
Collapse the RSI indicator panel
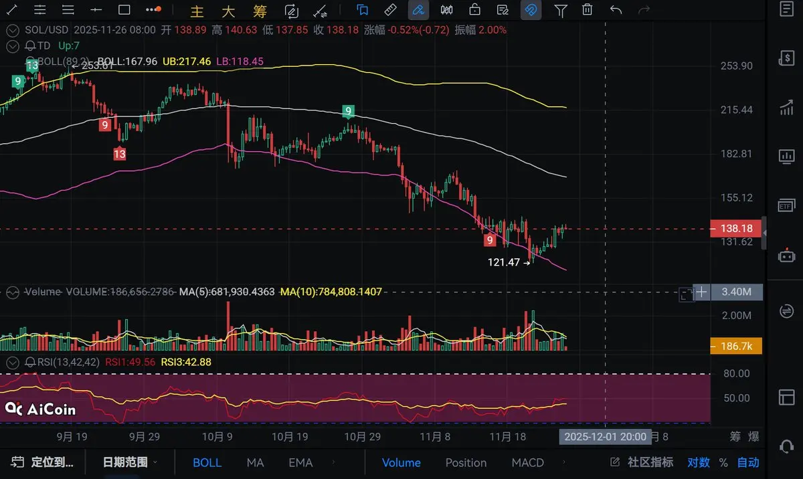(x=12, y=362)
